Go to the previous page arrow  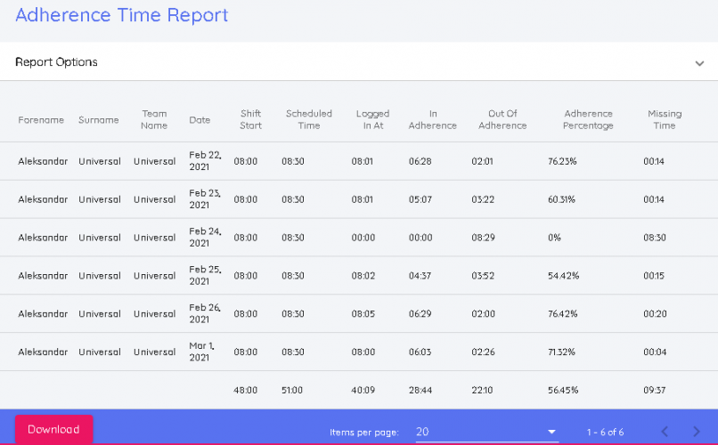pos(664,432)
